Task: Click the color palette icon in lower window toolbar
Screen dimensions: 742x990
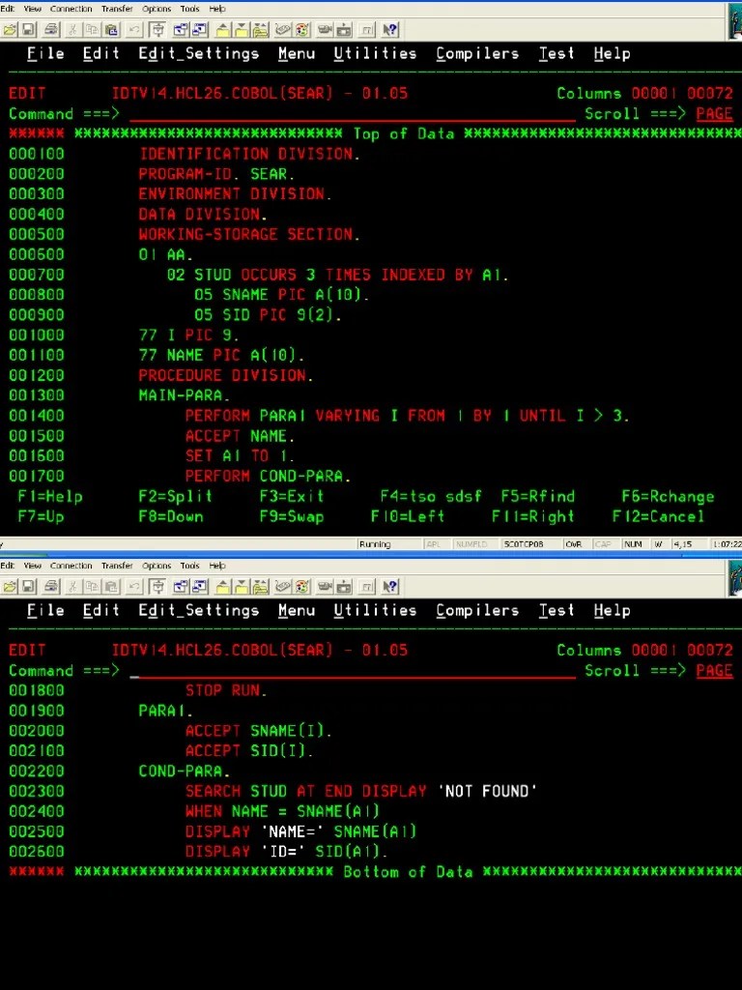Action: pos(301,587)
